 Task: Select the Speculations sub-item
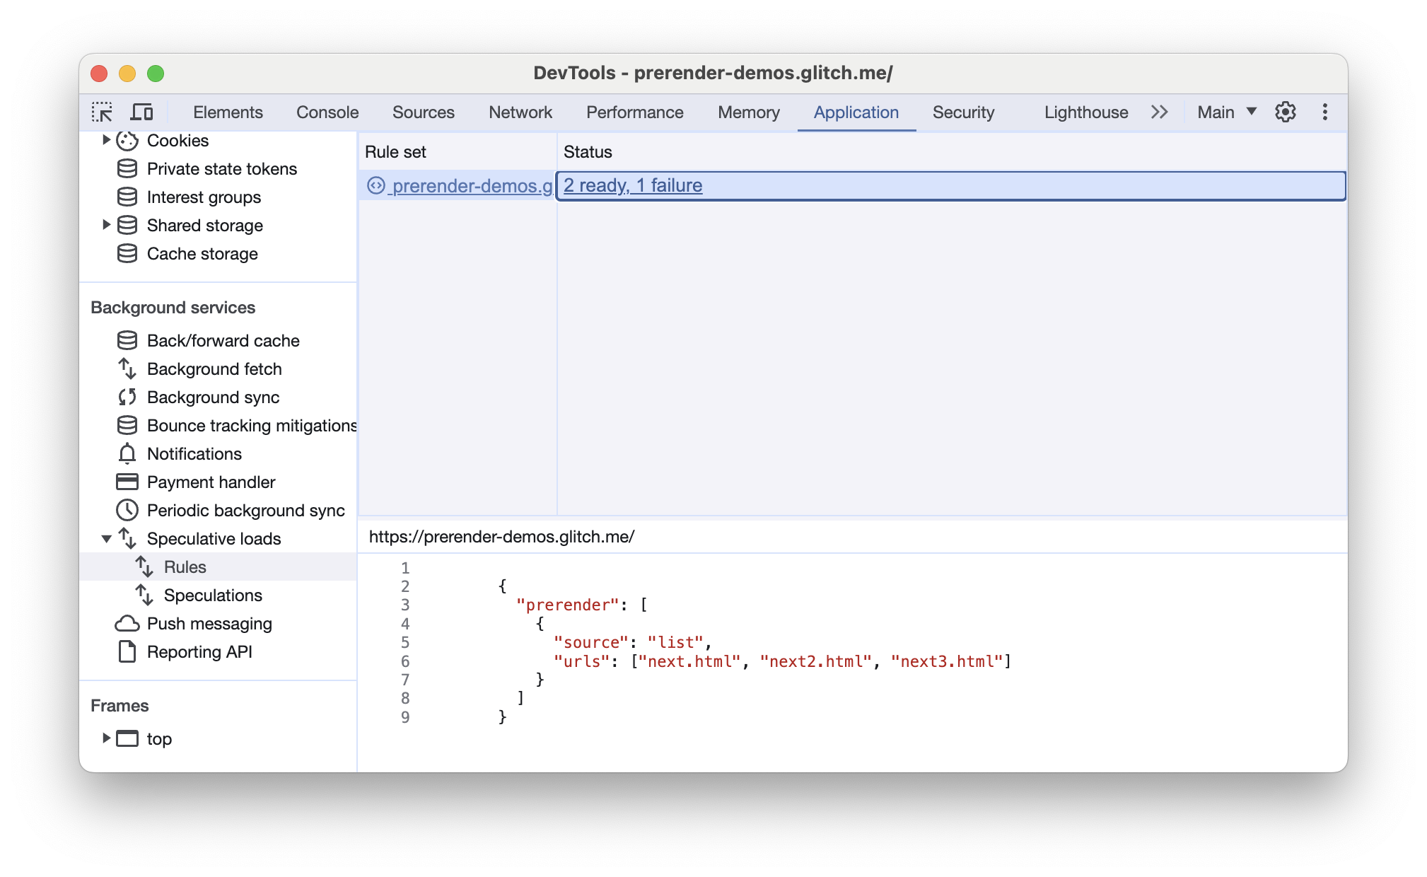(213, 595)
